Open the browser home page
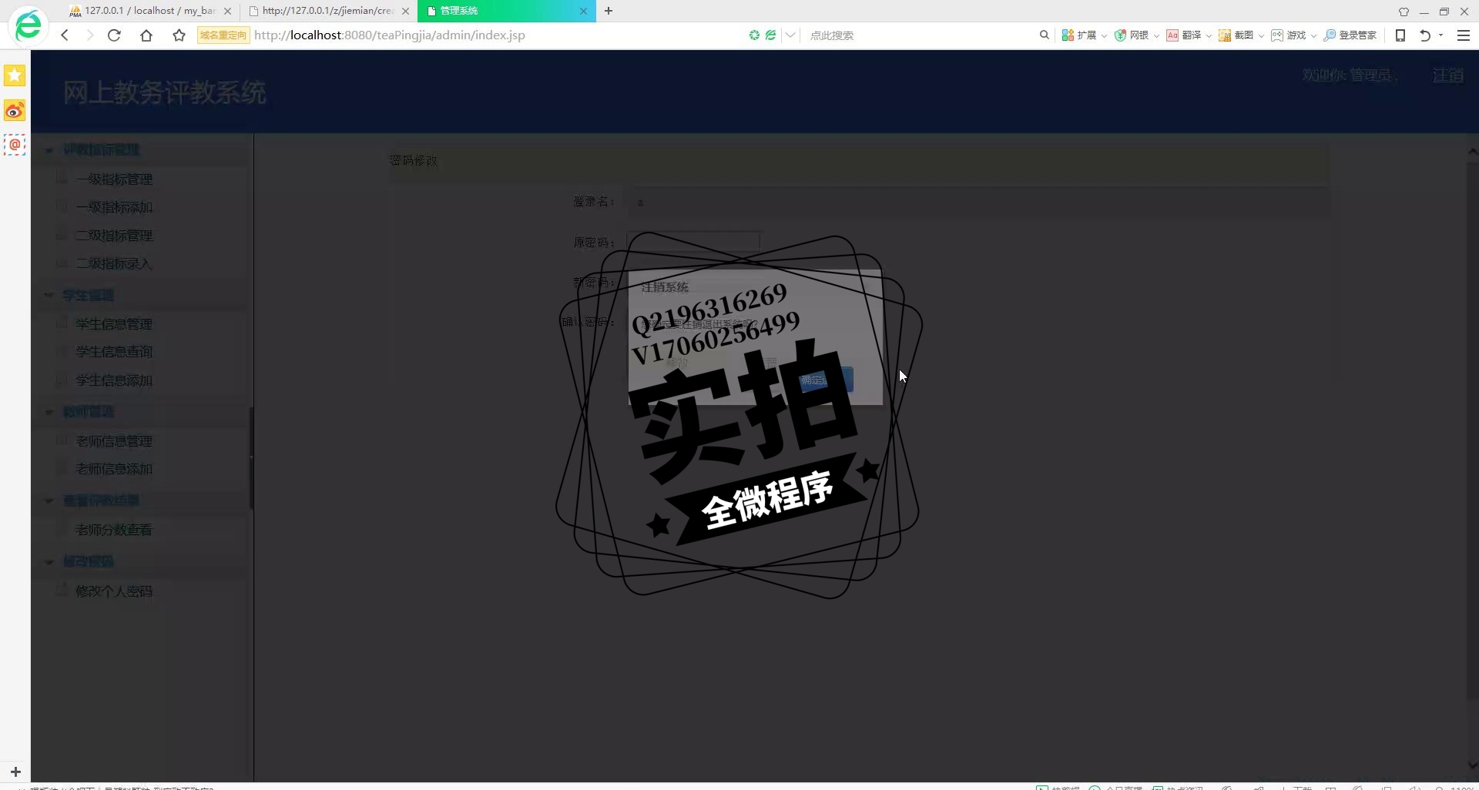 pos(146,35)
